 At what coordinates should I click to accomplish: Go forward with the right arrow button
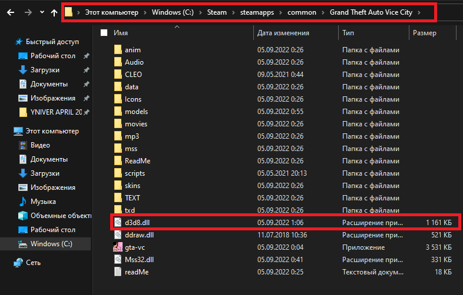click(28, 12)
